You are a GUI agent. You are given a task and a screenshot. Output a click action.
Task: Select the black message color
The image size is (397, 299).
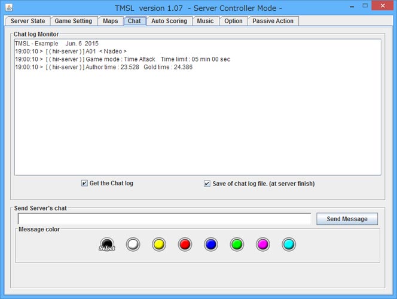[x=107, y=245]
